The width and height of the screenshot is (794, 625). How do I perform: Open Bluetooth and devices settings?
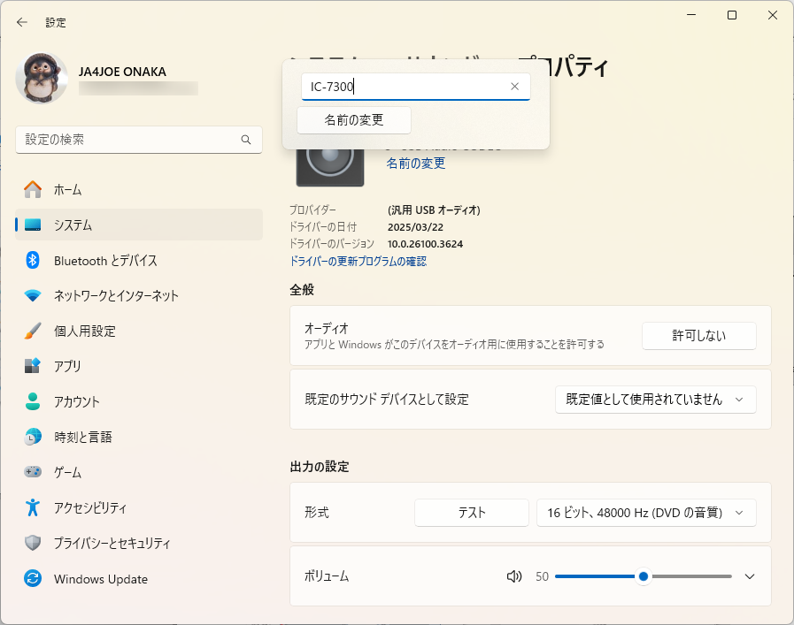[139, 261]
